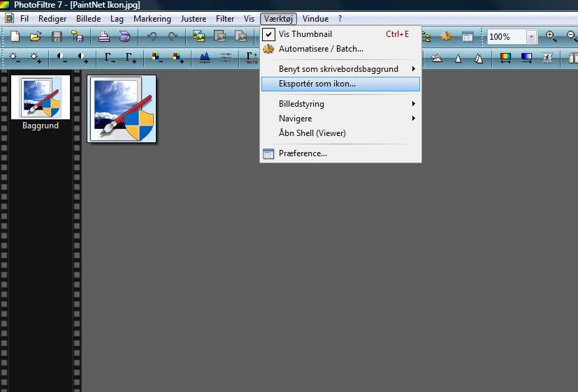Screen dimensions: 578x392
Task: Toggle the Vis Thumbnail checkmark
Action: (x=268, y=34)
